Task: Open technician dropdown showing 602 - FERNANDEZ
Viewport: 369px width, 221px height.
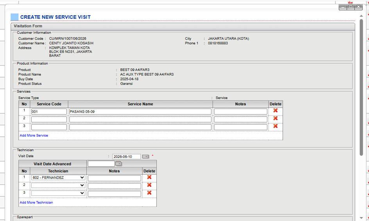Action: point(58,178)
